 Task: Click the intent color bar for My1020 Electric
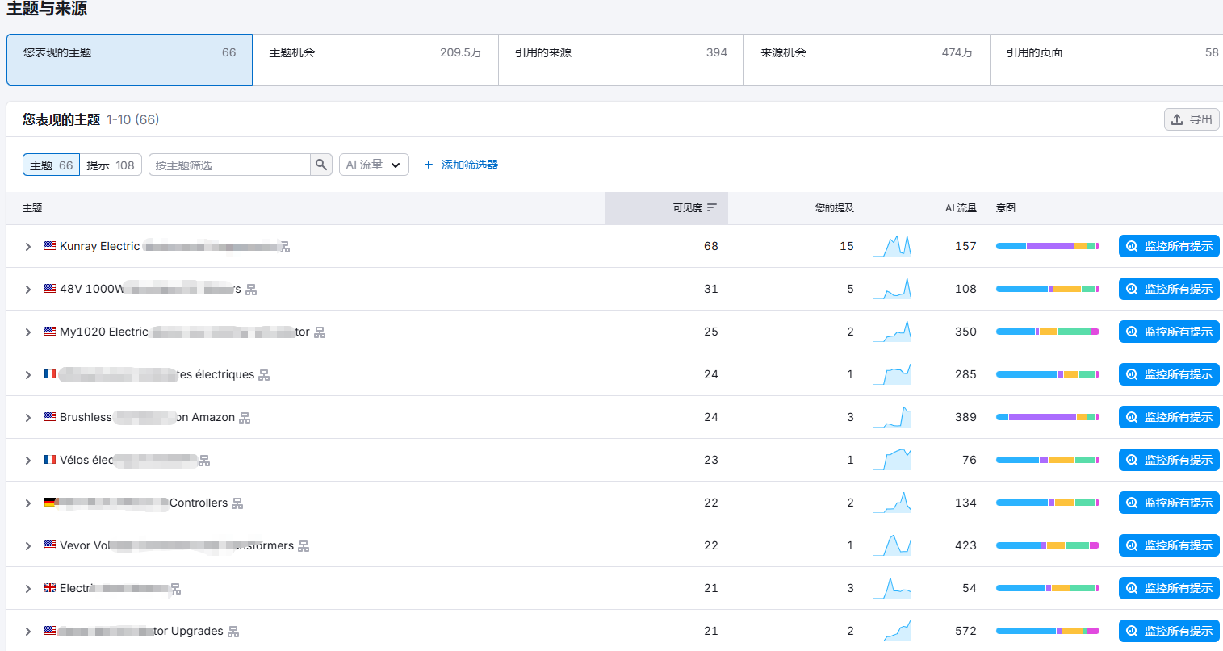(1048, 332)
